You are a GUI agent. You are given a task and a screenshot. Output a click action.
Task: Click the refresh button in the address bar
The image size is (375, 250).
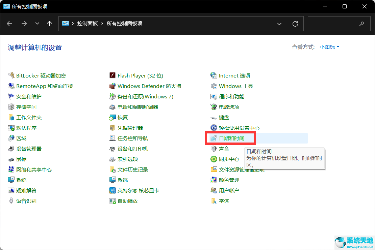point(295,24)
